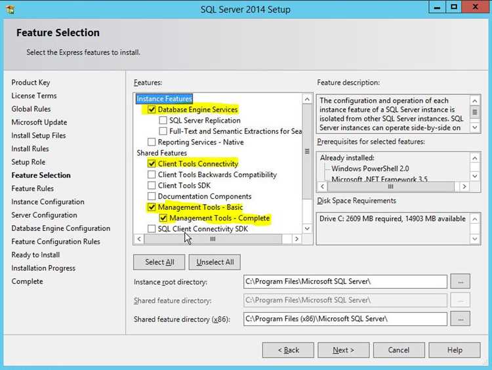Click prerequisites list scroll up arrow
Screen dimensions: 492x370
pyautogui.click(x=475, y=158)
